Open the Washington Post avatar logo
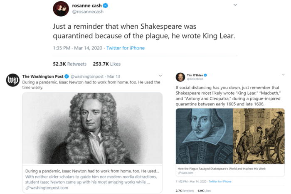 pos(12,81)
